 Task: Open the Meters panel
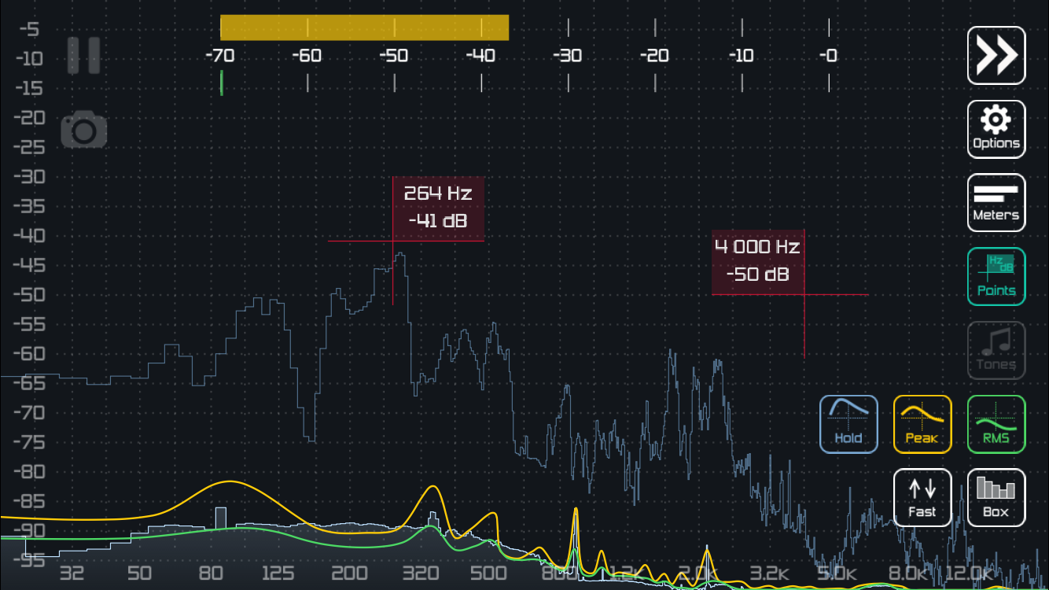tap(996, 202)
